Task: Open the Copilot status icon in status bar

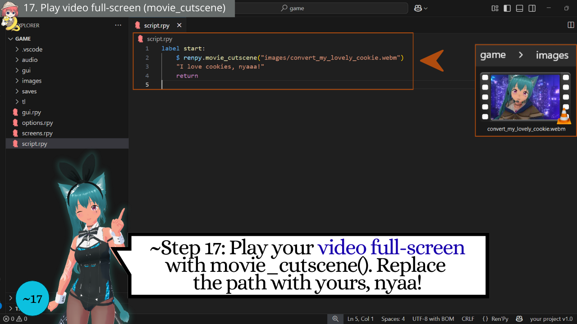Action: (519, 319)
